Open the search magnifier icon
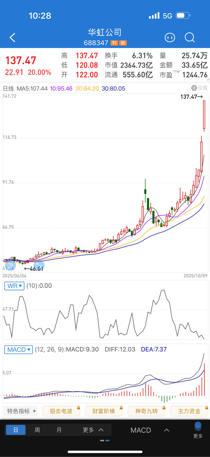 [x=189, y=38]
